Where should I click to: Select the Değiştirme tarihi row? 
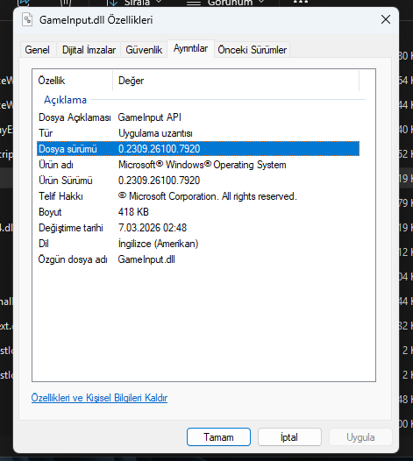coord(198,228)
